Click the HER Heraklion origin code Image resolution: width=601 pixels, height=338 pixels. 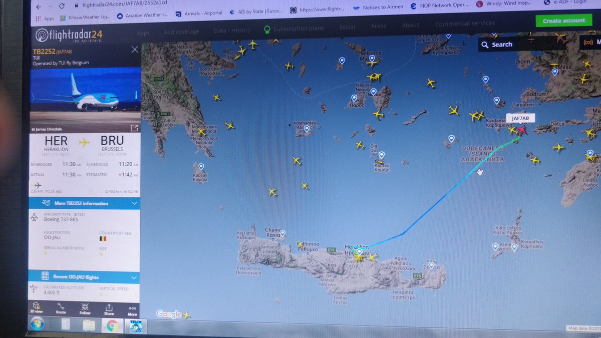click(x=56, y=142)
